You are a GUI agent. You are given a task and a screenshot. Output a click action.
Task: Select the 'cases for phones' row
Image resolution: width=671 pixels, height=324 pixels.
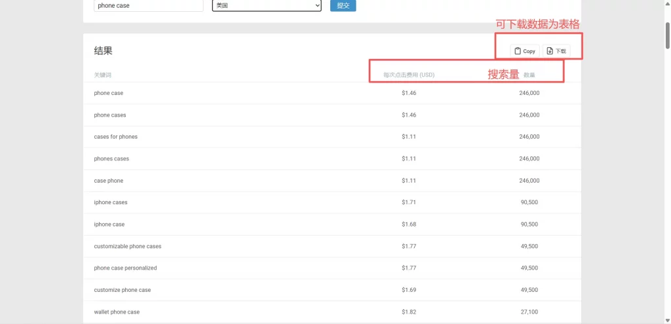[x=116, y=137]
